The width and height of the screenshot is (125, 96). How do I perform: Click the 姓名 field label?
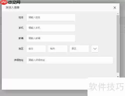pos(21,17)
